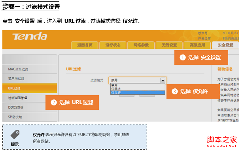Click the 版本号 label in the header

coord(203,33)
